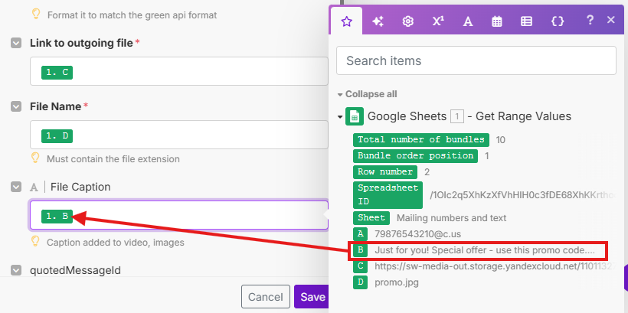The height and width of the screenshot is (313, 628).
Task: Open date and time calendar tab
Action: tap(497, 21)
